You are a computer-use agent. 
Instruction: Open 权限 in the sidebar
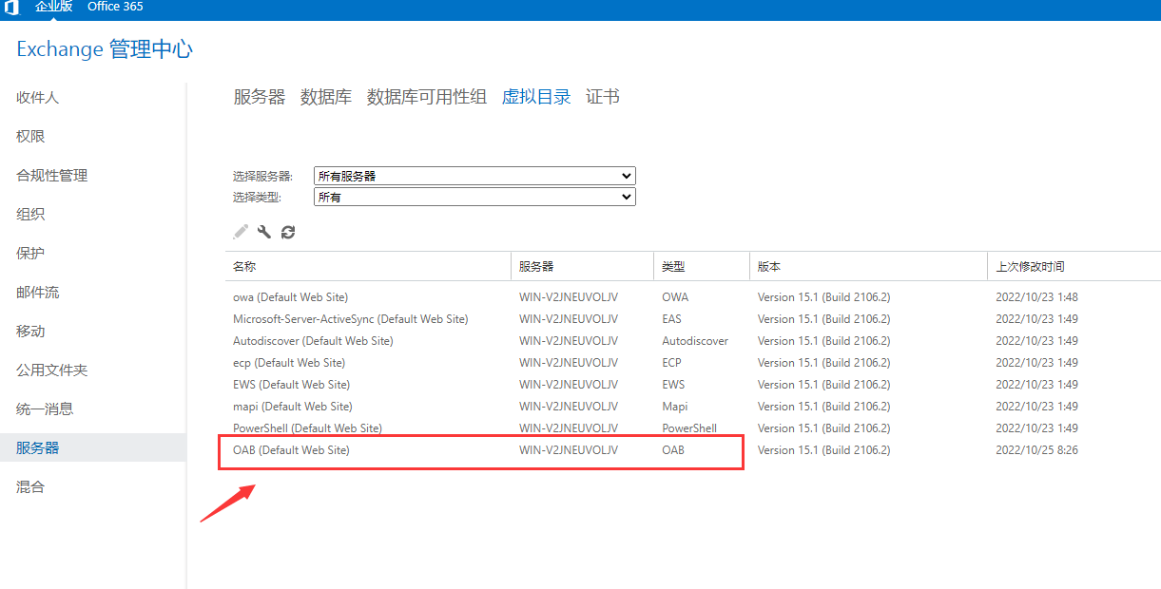click(x=30, y=137)
